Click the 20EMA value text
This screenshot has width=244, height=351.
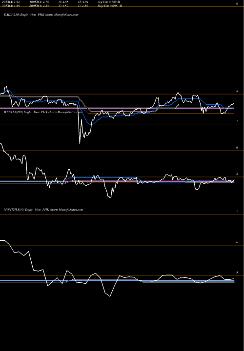click(x=11, y=1)
